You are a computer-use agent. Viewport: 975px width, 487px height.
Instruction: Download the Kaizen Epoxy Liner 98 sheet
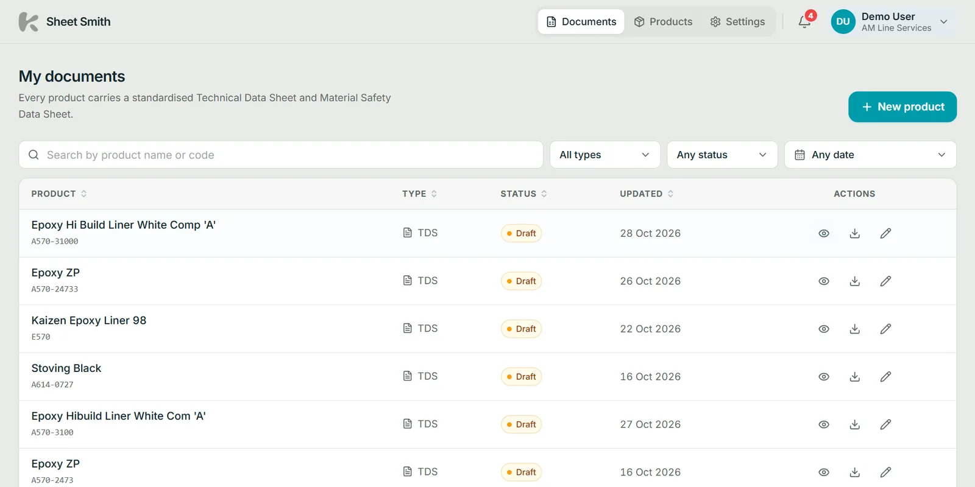point(855,329)
